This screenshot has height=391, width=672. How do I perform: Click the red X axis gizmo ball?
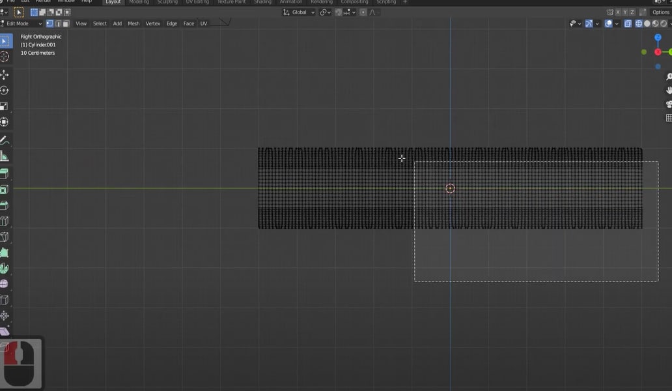click(658, 52)
